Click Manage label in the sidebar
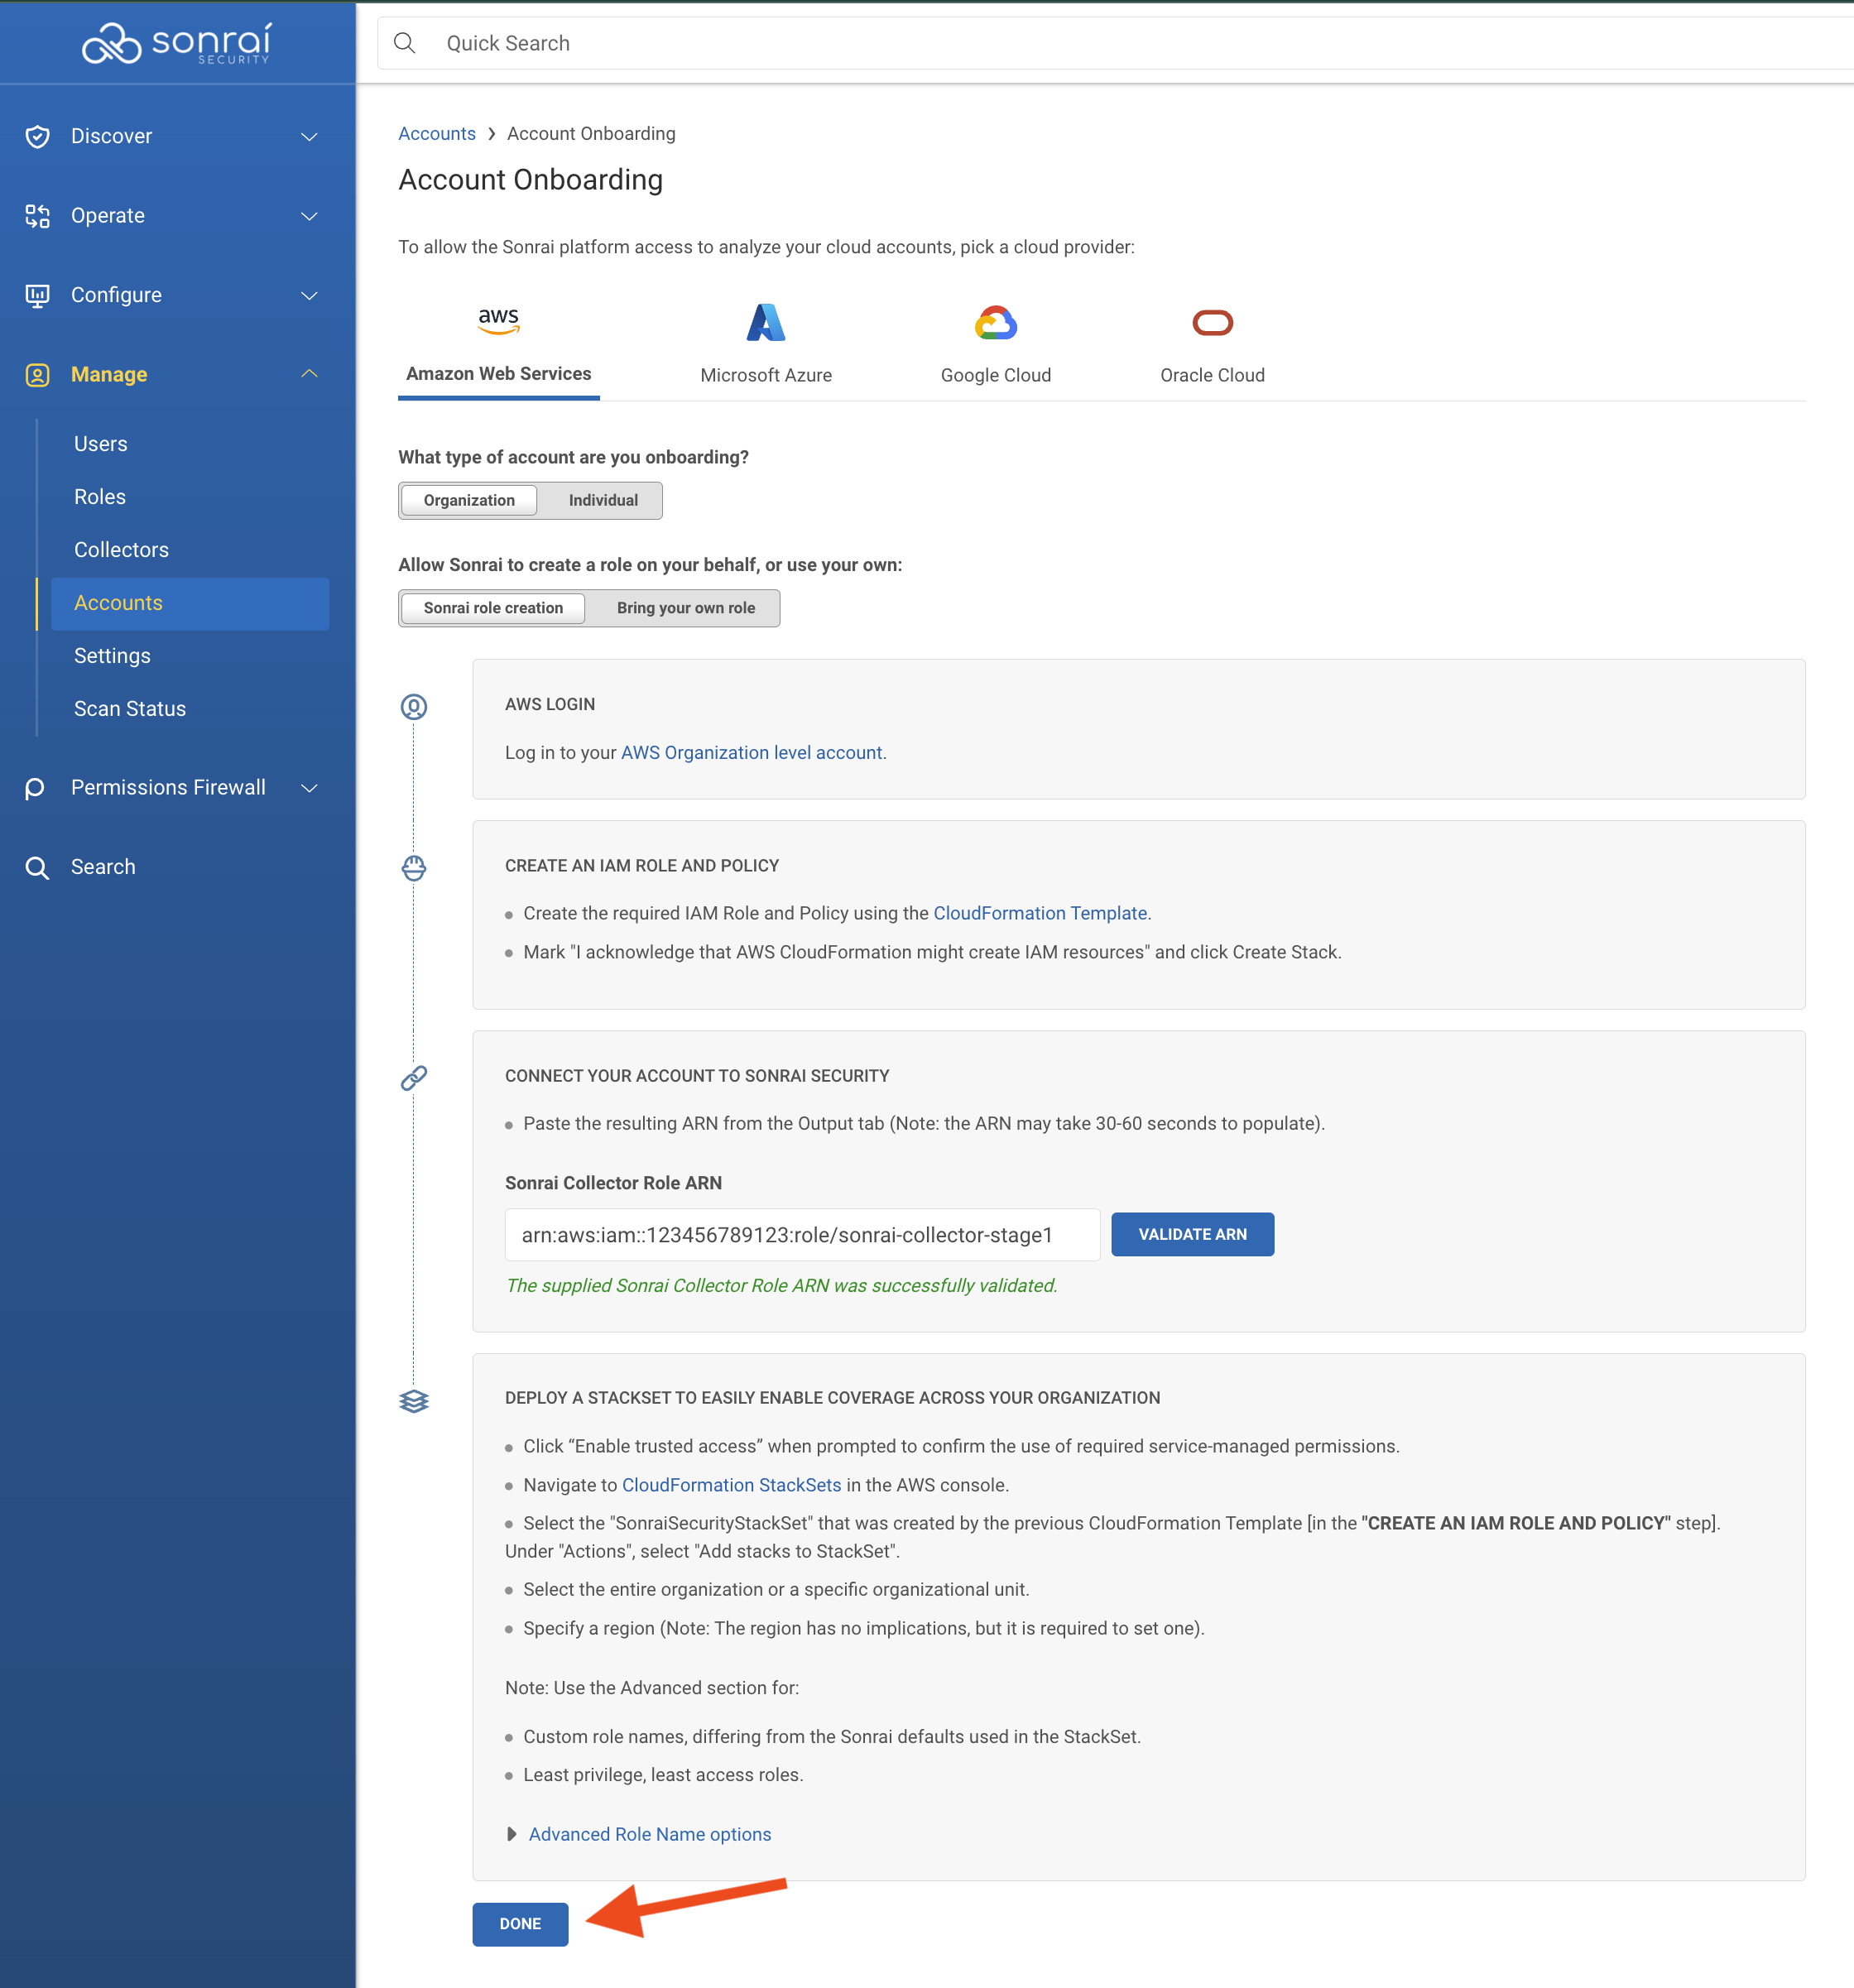The image size is (1854, 1988). [x=109, y=375]
